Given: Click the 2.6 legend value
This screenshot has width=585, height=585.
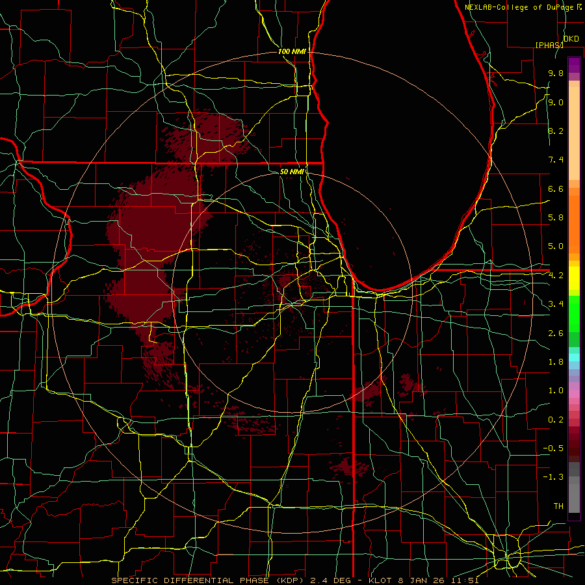Looking at the screenshot, I should [x=556, y=333].
